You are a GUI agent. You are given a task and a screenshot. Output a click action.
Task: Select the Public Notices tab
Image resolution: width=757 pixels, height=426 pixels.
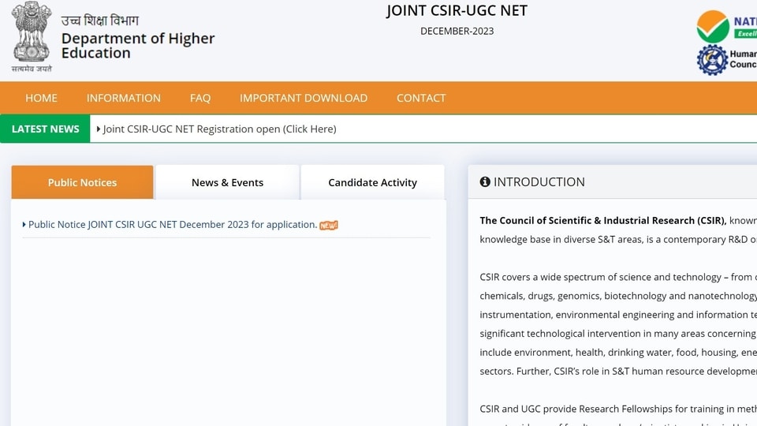tap(82, 182)
